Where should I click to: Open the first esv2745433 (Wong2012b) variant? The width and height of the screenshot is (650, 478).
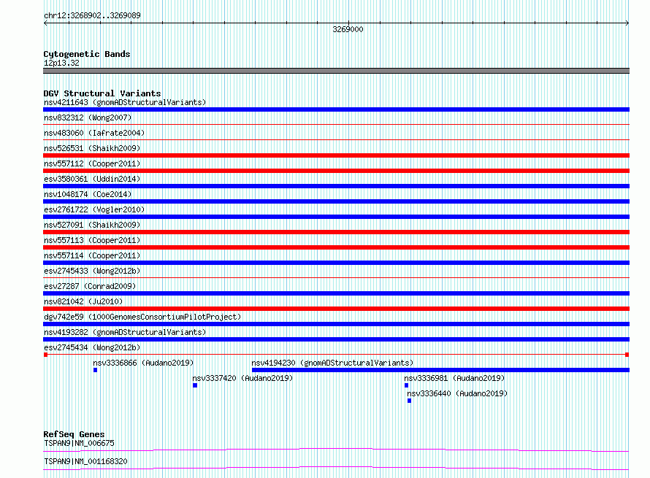[x=92, y=271]
